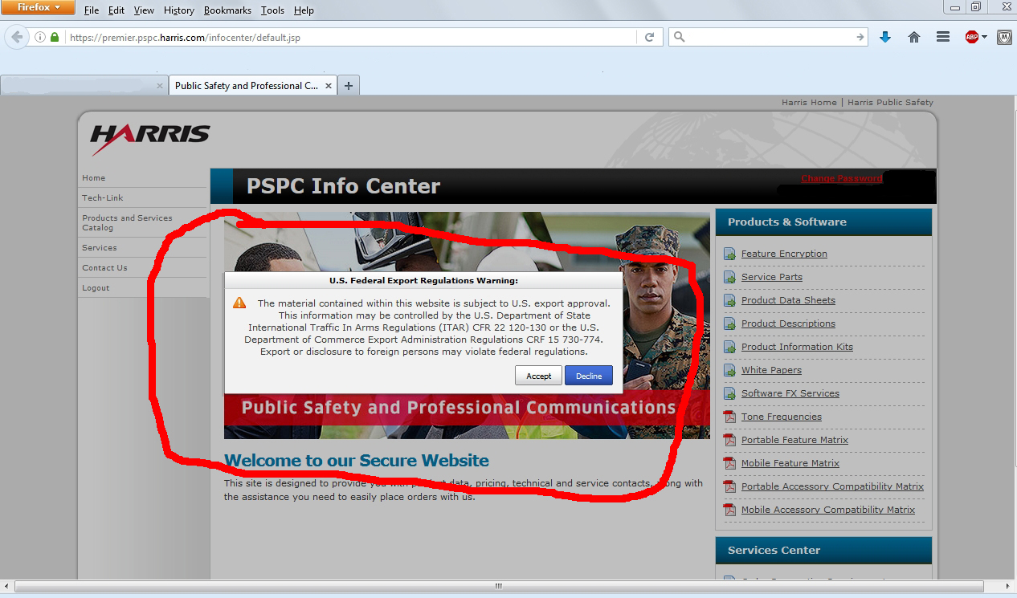The height and width of the screenshot is (598, 1017).
Task: Open the Service Parts link
Action: (772, 277)
